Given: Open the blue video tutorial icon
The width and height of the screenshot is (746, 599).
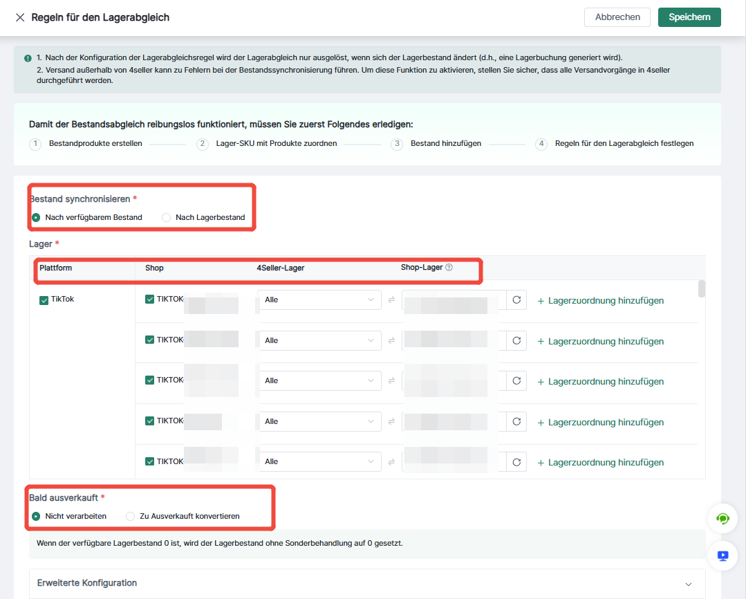Looking at the screenshot, I should tap(722, 555).
